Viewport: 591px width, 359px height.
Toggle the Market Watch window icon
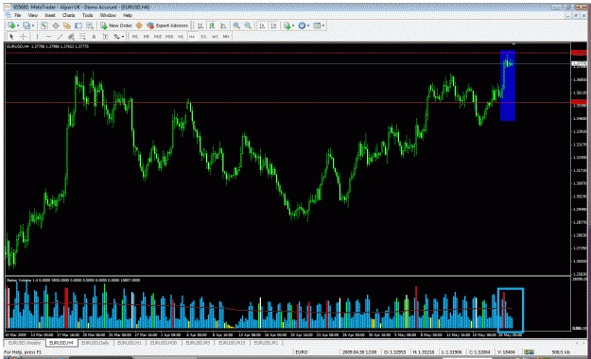coord(44,26)
